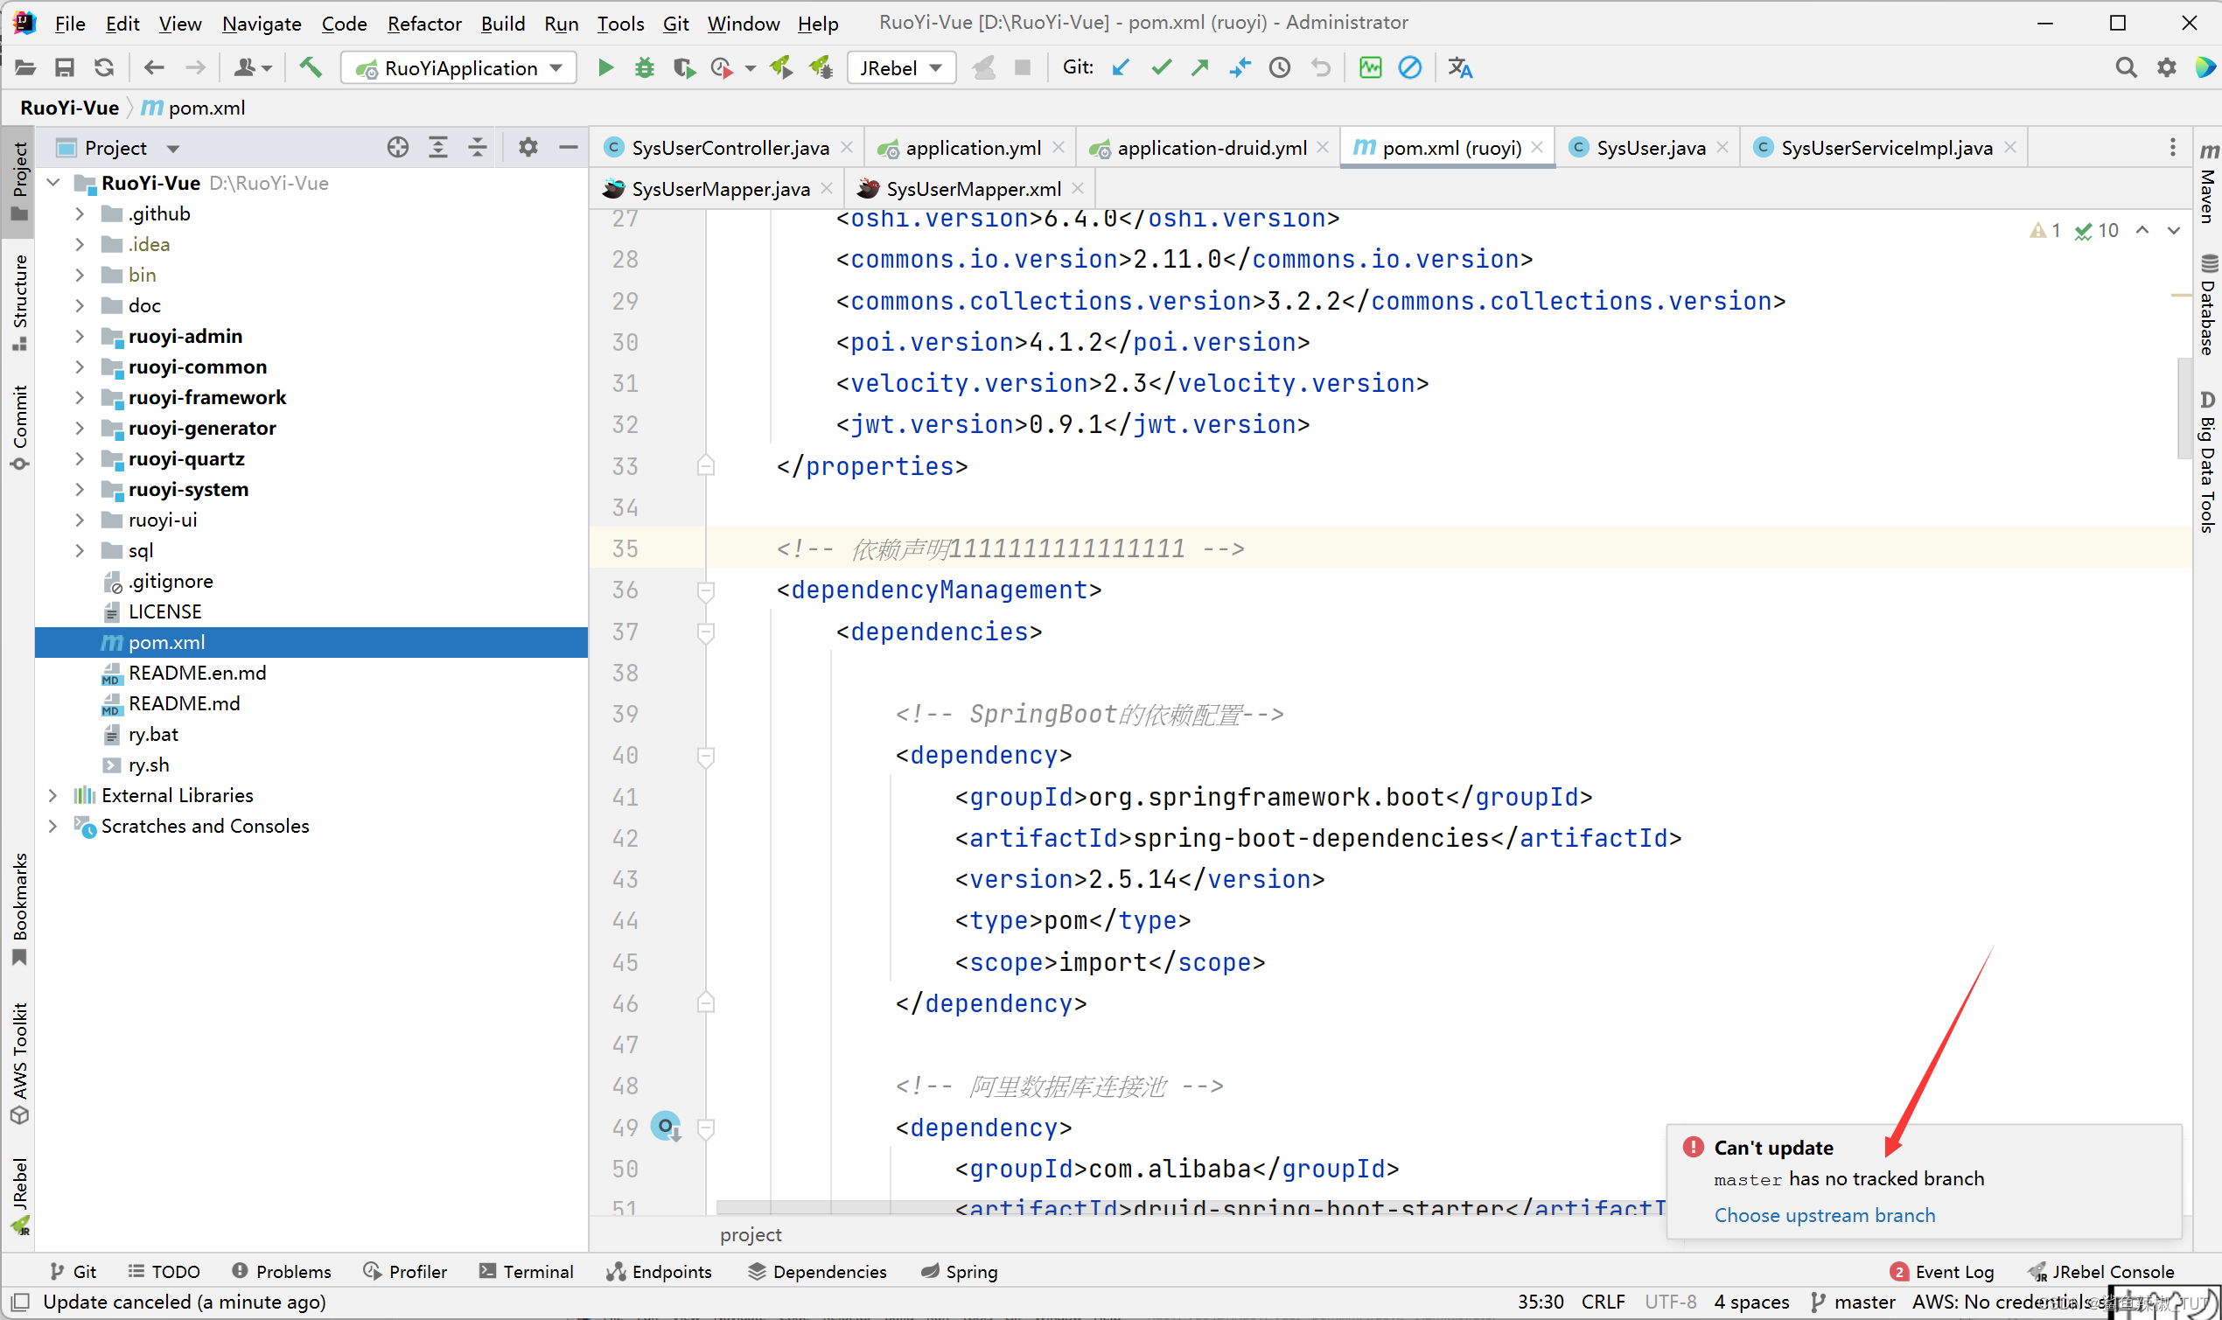Expand External Libraries node
Image resolution: width=2222 pixels, height=1320 pixels.
(52, 795)
